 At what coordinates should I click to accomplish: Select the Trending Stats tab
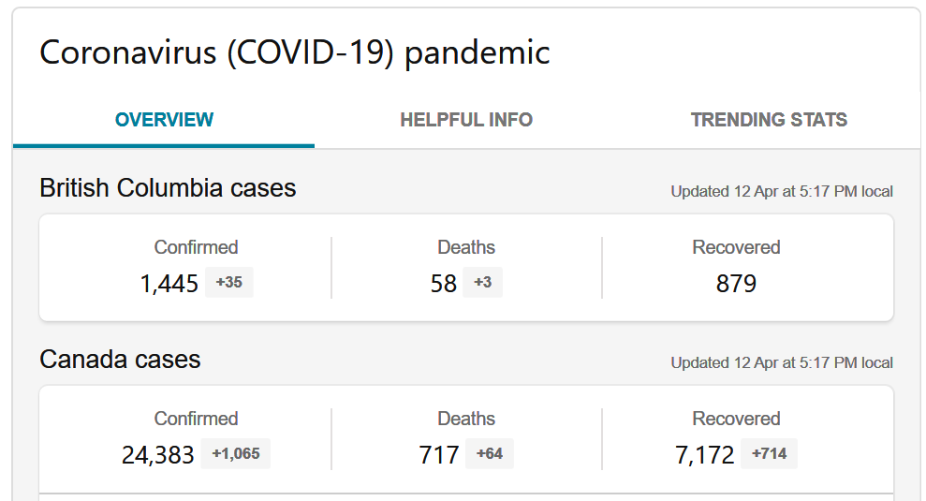769,120
